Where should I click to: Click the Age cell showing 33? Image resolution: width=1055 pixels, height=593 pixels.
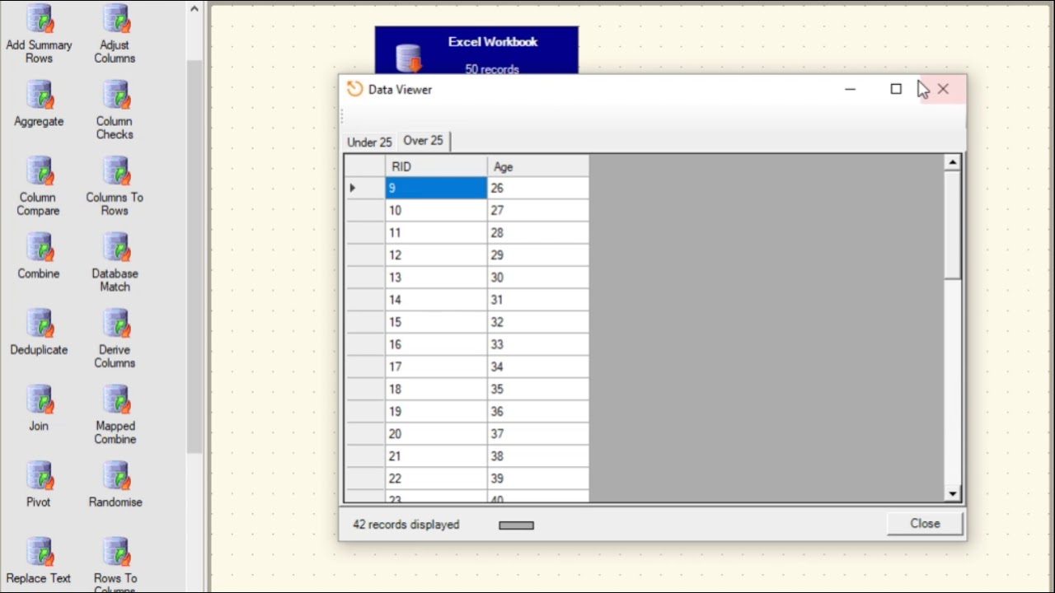pyautogui.click(x=538, y=344)
